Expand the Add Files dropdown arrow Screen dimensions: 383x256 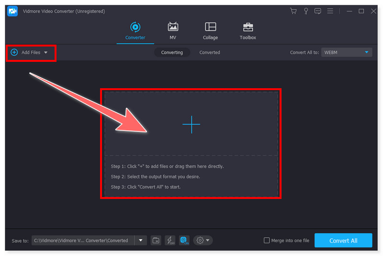pyautogui.click(x=46, y=52)
